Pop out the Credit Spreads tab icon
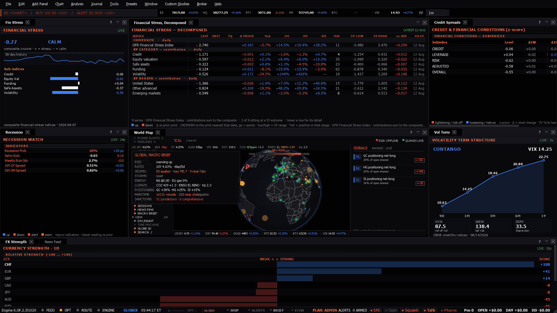 465,22
